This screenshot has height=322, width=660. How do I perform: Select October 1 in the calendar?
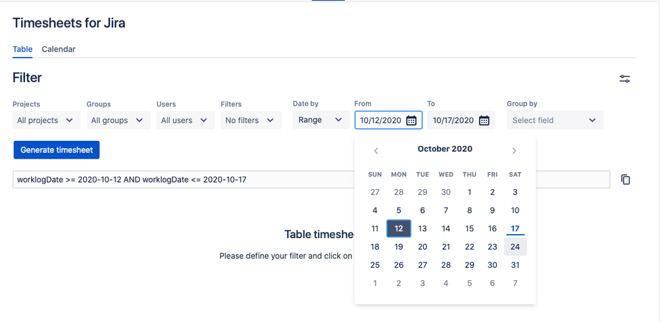click(469, 192)
